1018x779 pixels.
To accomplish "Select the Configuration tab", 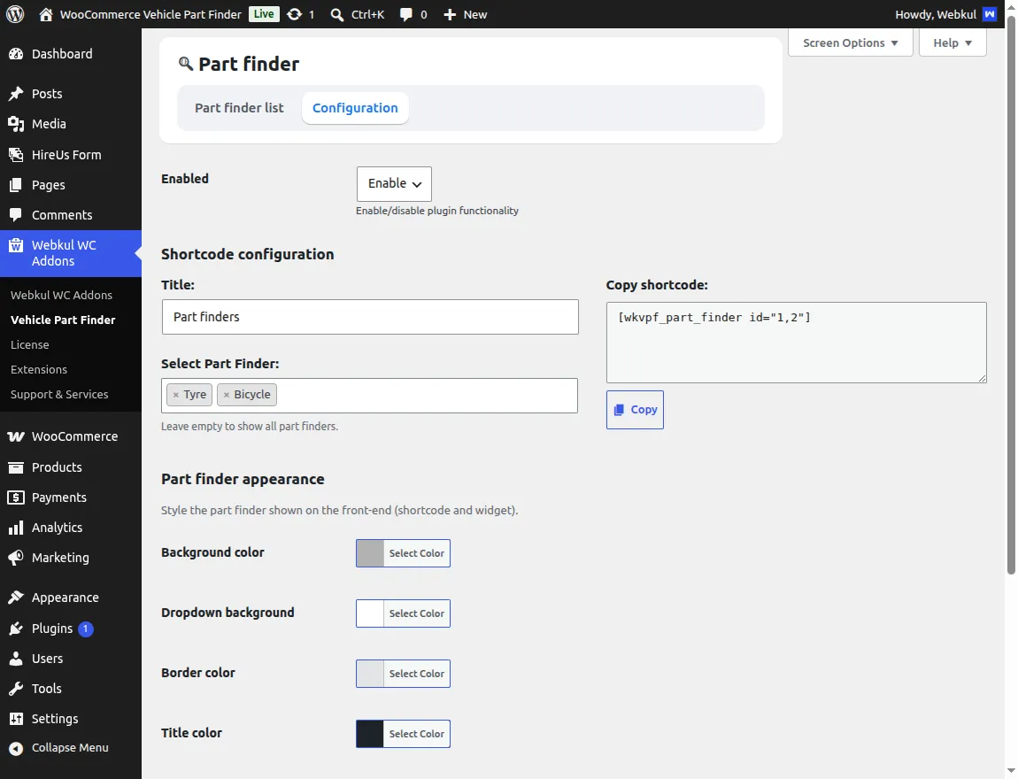I will coord(355,108).
